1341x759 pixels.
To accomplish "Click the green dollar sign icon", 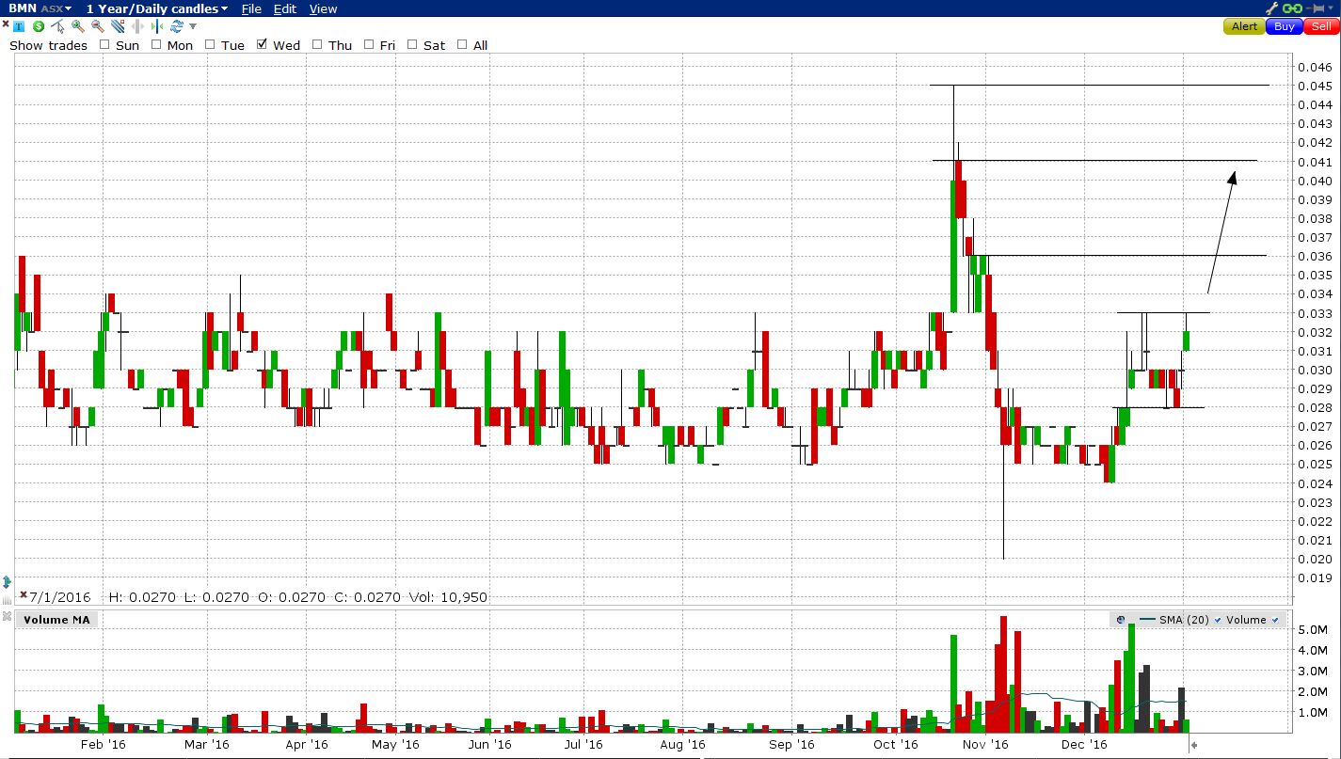I will 39,26.
